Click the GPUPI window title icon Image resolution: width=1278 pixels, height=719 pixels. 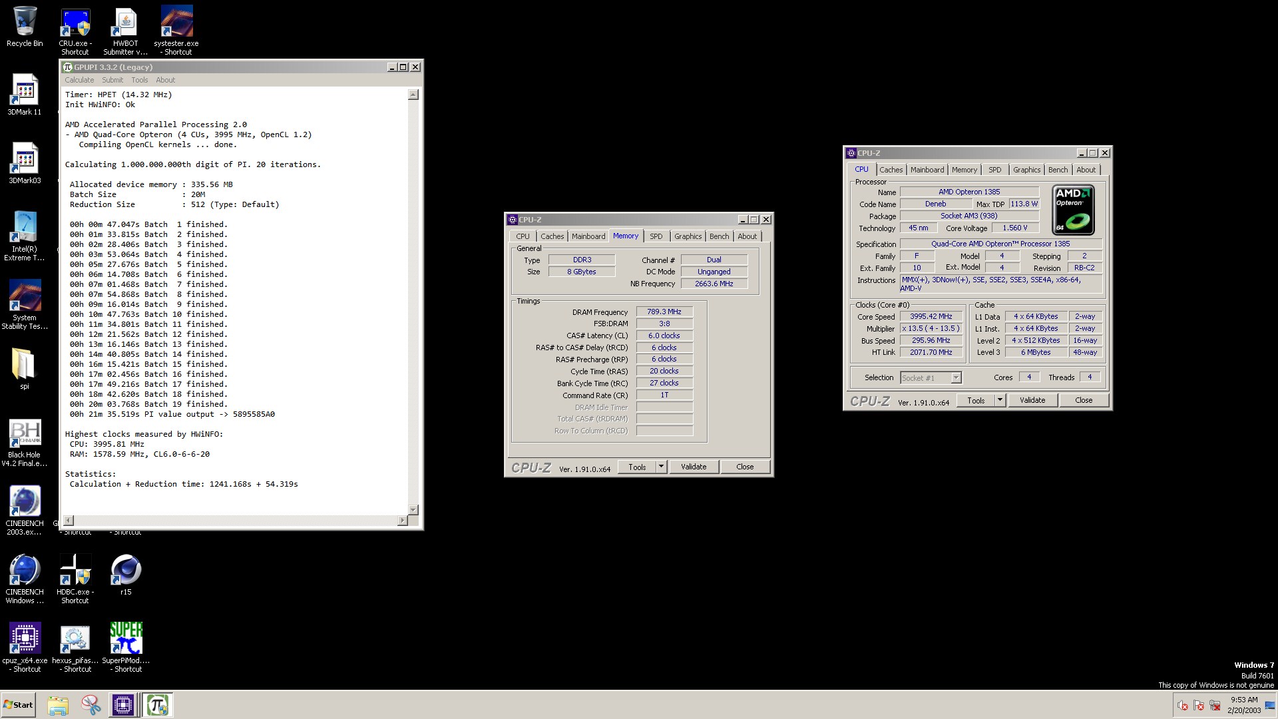(67, 67)
